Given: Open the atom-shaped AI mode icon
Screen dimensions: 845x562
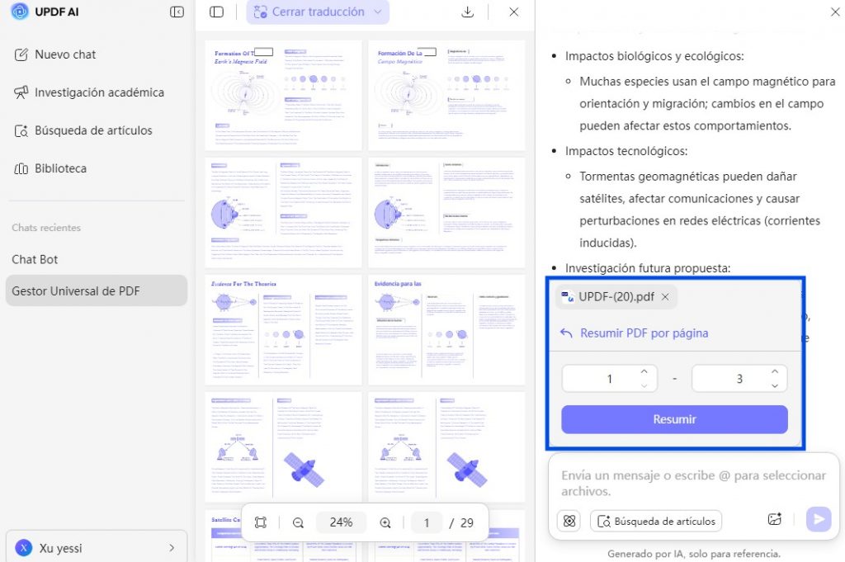Looking at the screenshot, I should click(569, 521).
